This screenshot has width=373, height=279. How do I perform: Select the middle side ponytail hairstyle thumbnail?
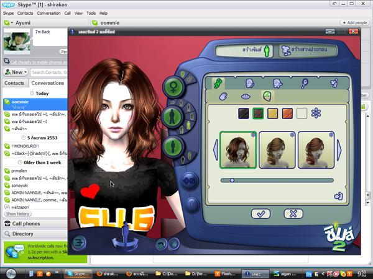tap(277, 150)
